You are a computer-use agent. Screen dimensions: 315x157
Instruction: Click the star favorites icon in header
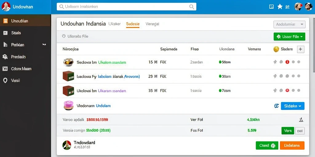pyautogui.click(x=280, y=7)
